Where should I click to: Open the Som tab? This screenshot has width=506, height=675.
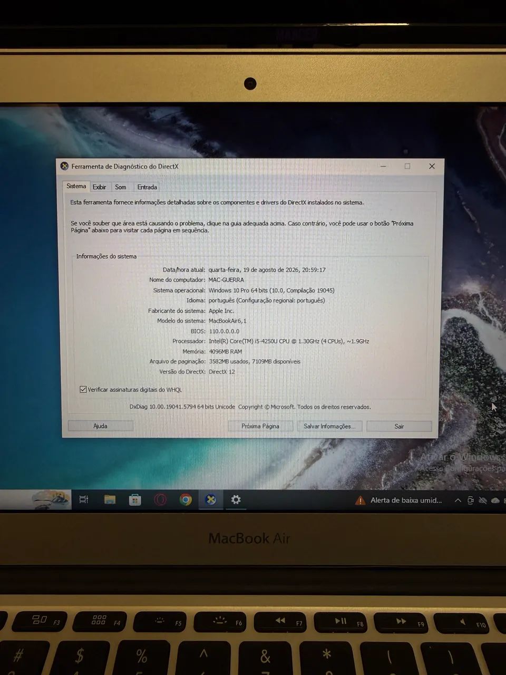[x=121, y=187]
